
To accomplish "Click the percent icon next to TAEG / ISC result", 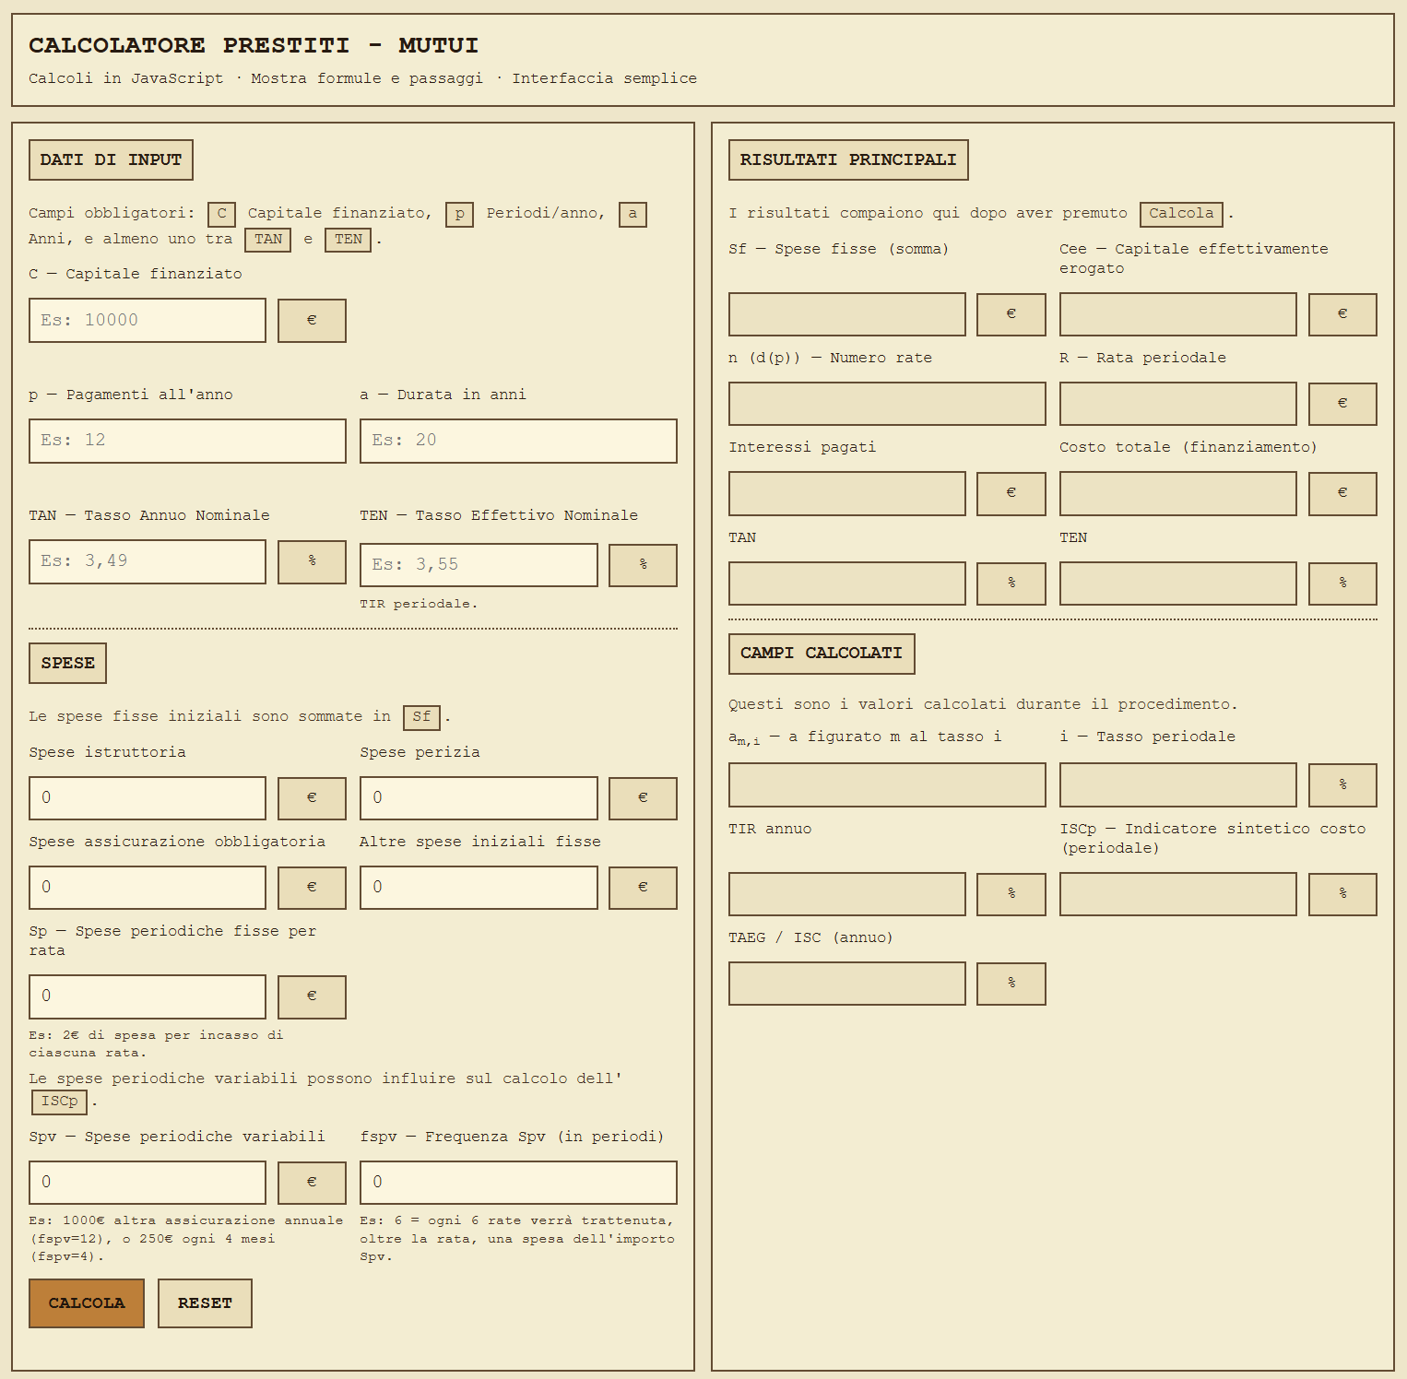I will [x=1011, y=984].
